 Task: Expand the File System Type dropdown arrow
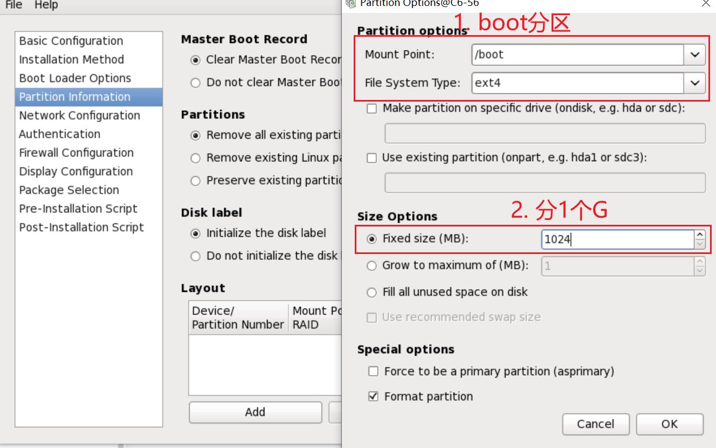tap(695, 83)
